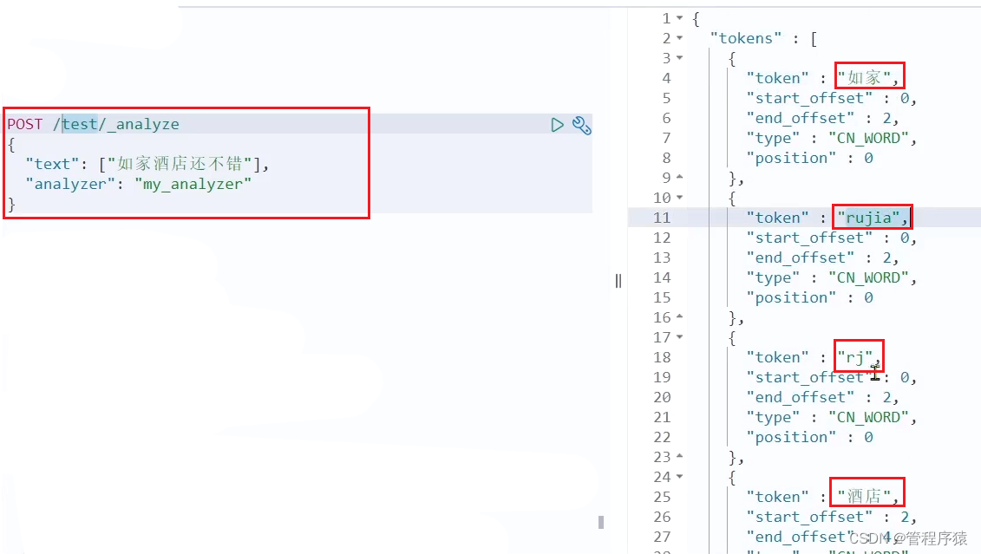981x554 pixels.
Task: Click "end_offset" on line 13
Action: click(x=801, y=257)
